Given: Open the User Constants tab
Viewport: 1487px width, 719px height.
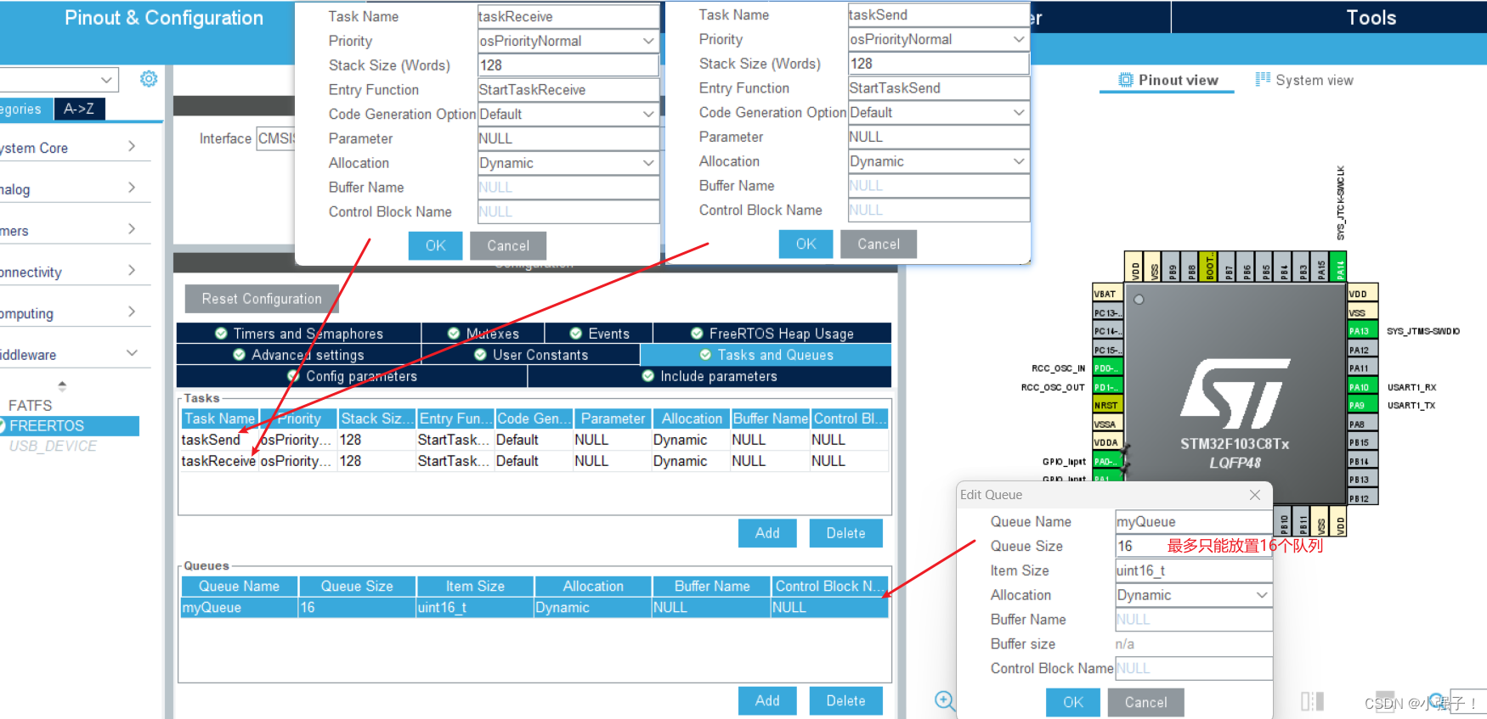Looking at the screenshot, I should click(x=531, y=355).
